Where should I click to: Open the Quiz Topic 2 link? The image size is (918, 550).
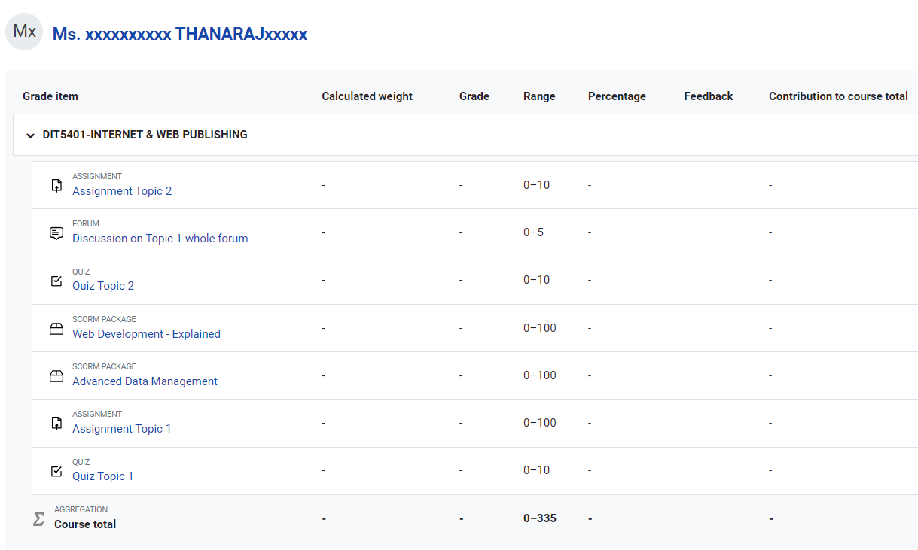(103, 286)
